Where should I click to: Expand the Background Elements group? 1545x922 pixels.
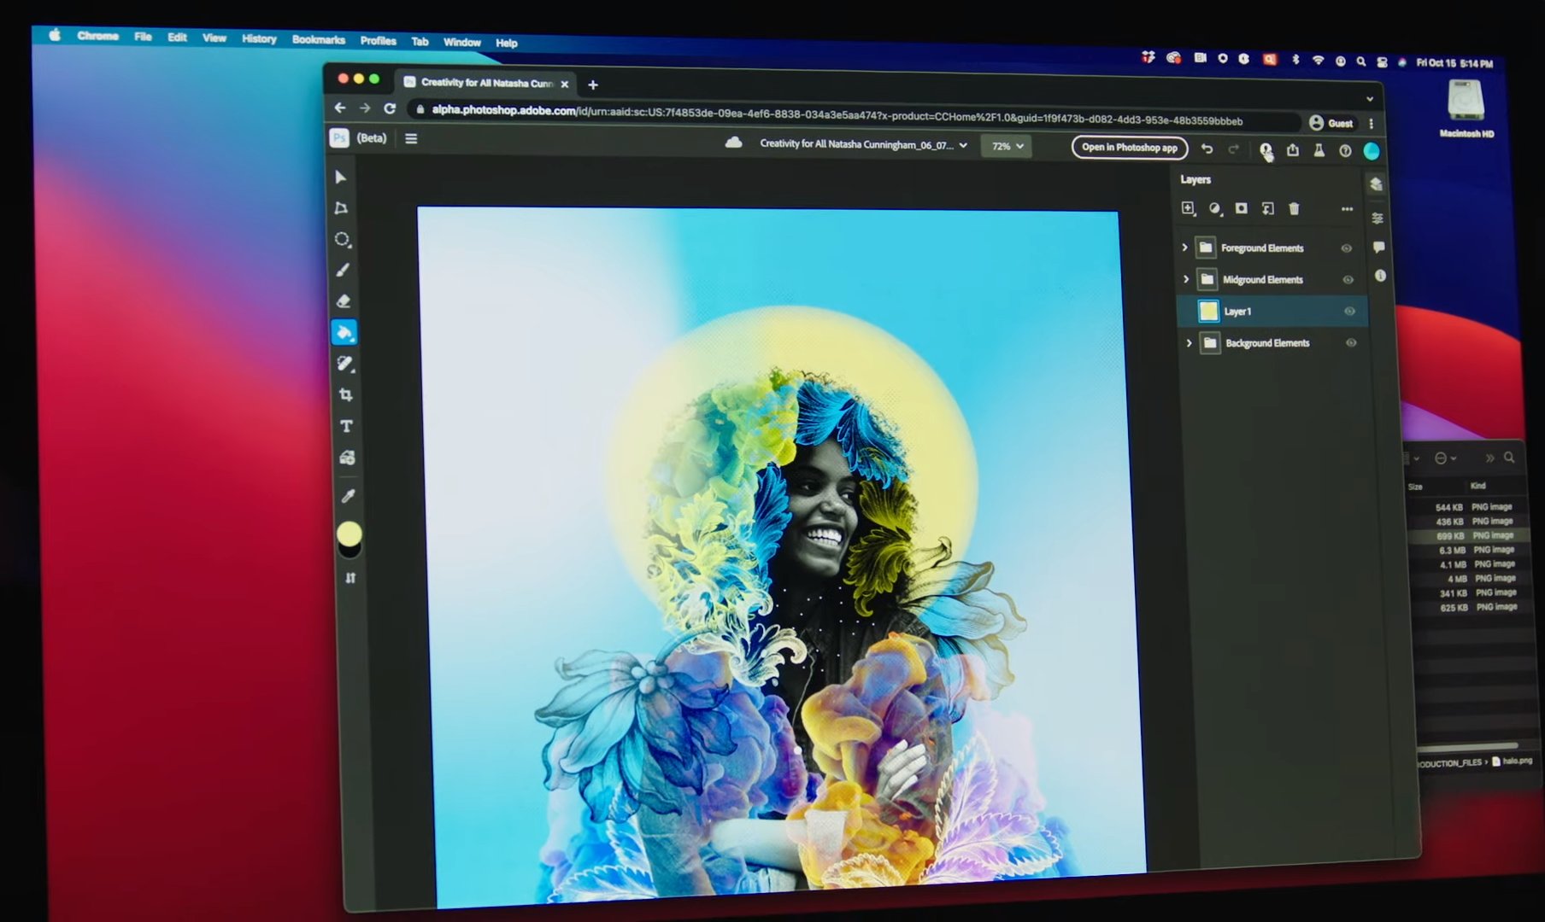pyautogui.click(x=1189, y=343)
